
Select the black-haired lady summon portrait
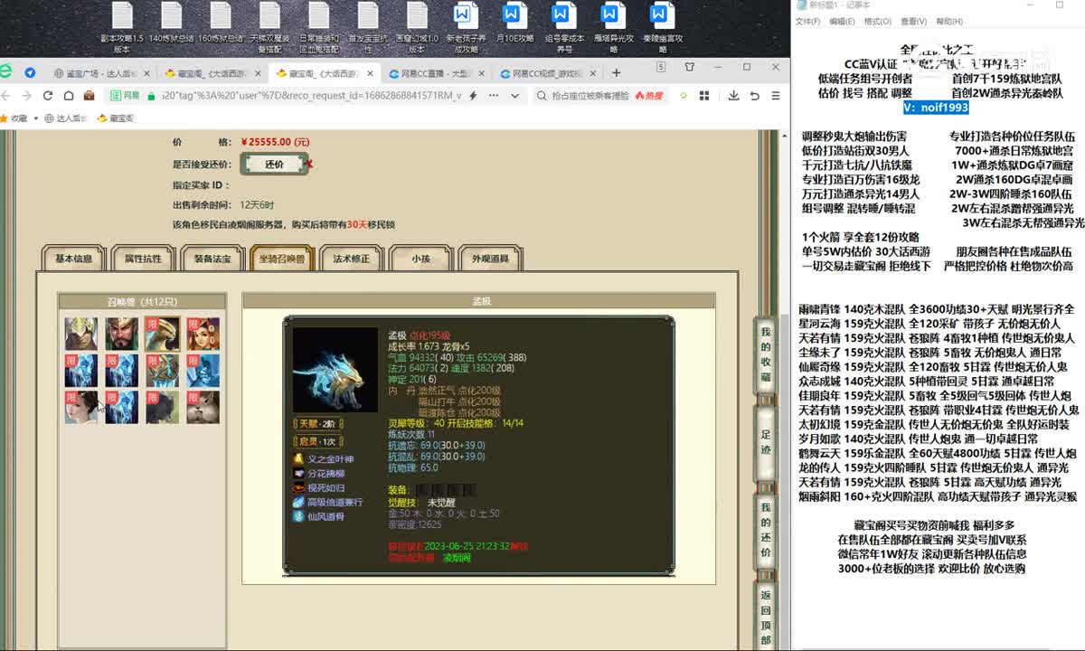click(80, 407)
